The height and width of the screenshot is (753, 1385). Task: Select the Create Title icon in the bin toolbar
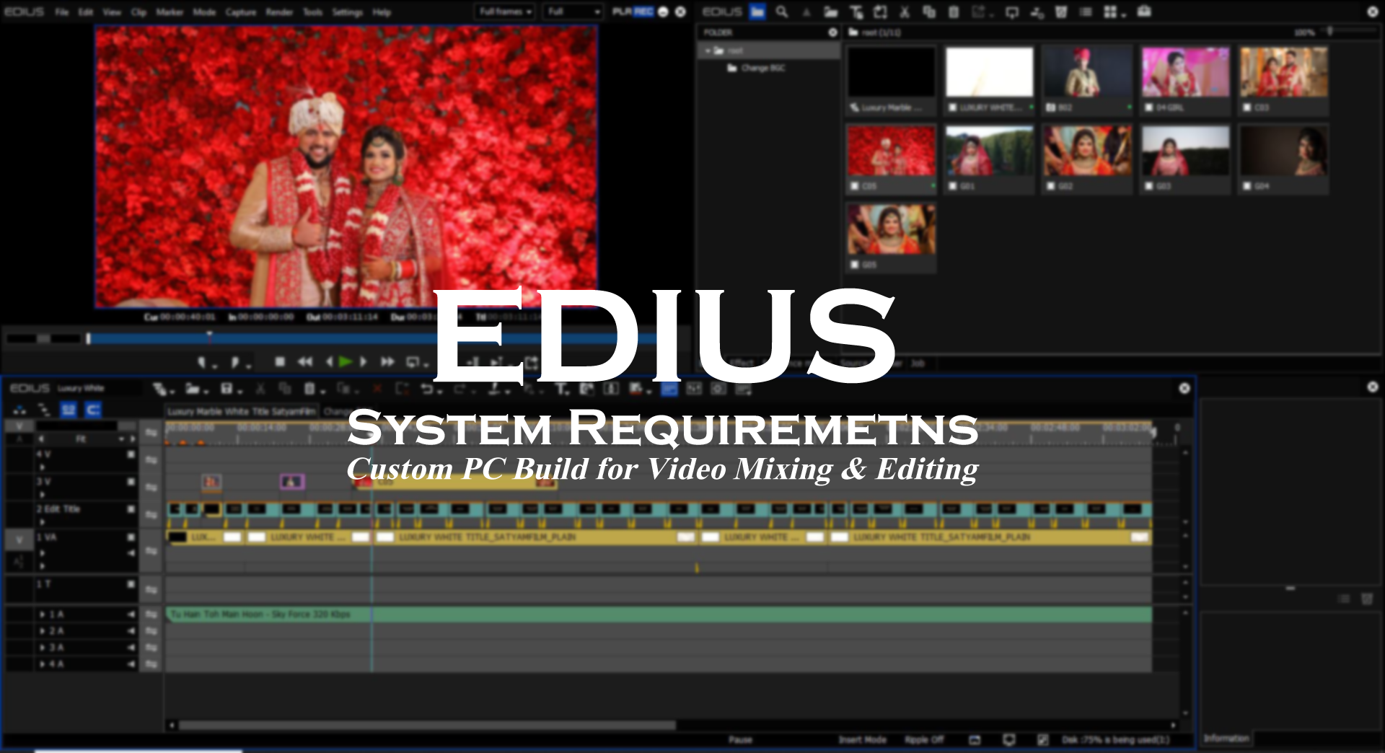(856, 12)
